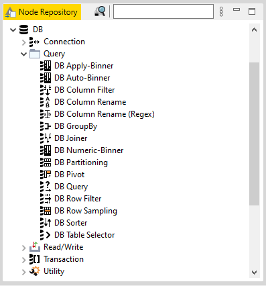Select the DB Row Sampling label
Image resolution: width=266 pixels, height=286 pixels.
(x=86, y=211)
